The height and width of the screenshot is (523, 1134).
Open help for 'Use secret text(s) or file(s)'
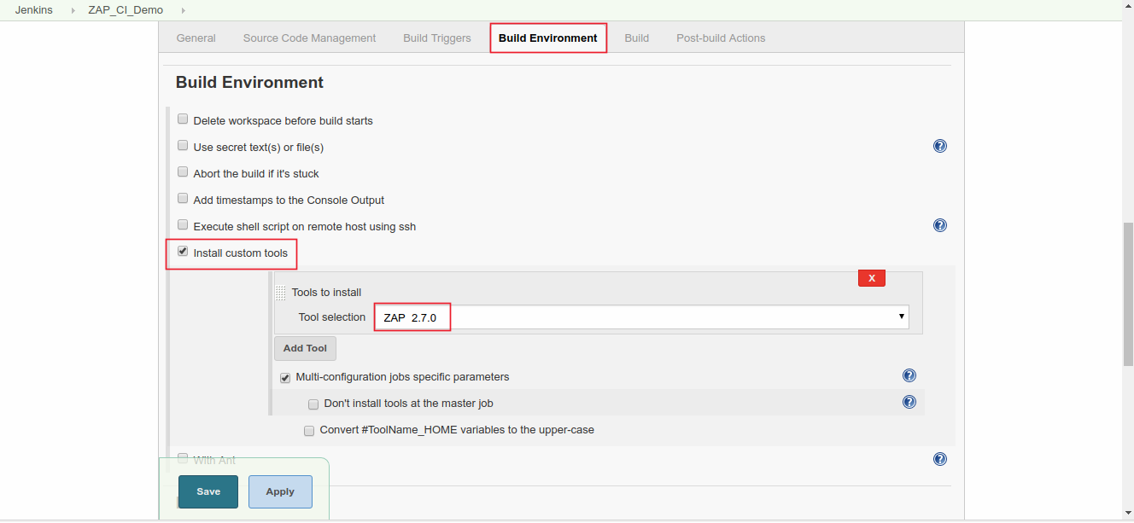pyautogui.click(x=940, y=146)
